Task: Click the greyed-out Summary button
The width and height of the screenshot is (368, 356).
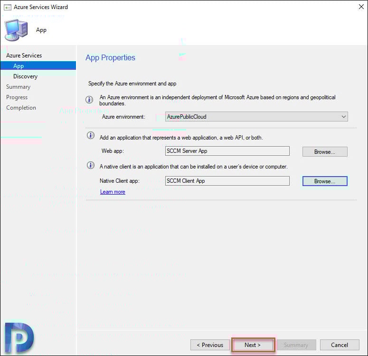Action: tap(296, 345)
